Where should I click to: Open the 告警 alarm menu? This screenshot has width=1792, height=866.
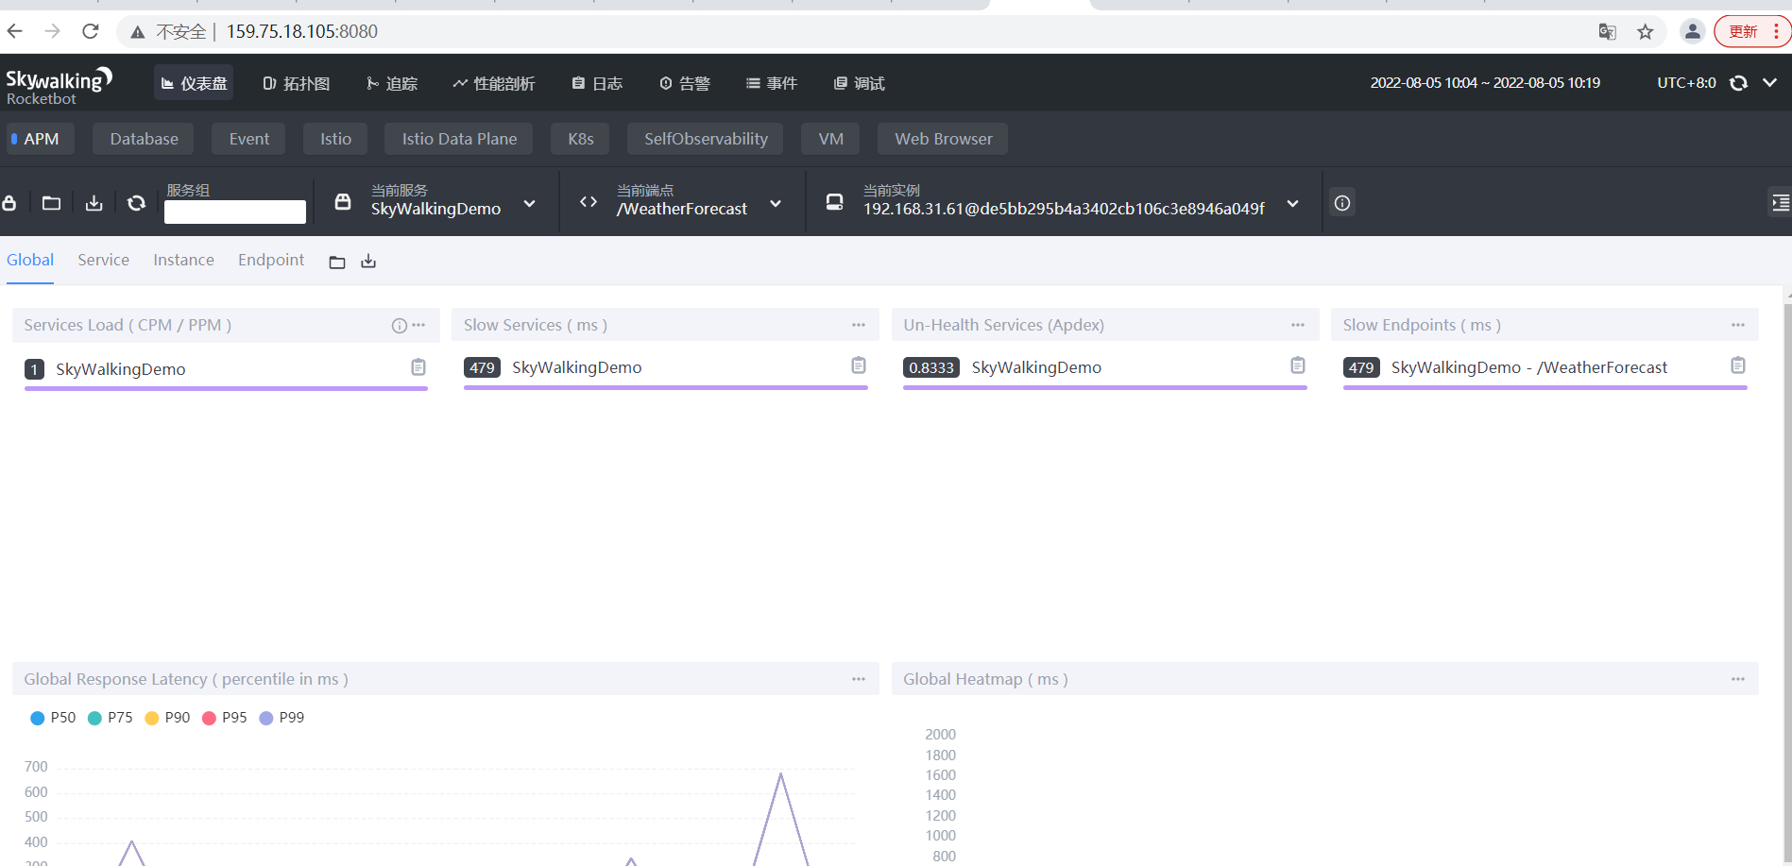(x=685, y=83)
